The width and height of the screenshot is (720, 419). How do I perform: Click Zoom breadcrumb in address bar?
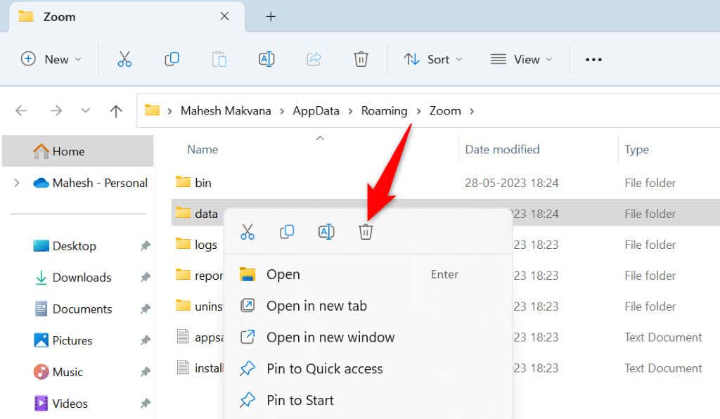point(445,110)
